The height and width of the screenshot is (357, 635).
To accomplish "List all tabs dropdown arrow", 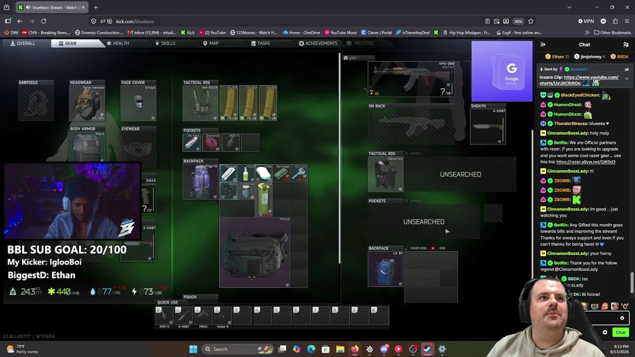I will (x=570, y=7).
